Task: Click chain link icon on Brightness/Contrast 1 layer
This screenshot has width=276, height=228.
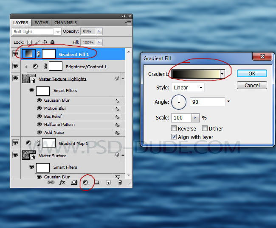Action: pos(45,67)
